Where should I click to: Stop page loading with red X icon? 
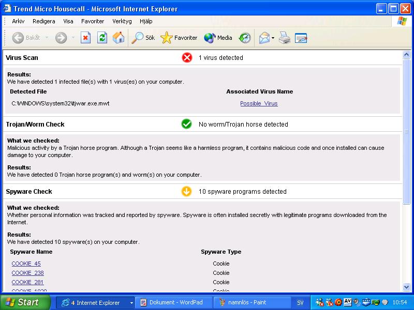(x=85, y=38)
